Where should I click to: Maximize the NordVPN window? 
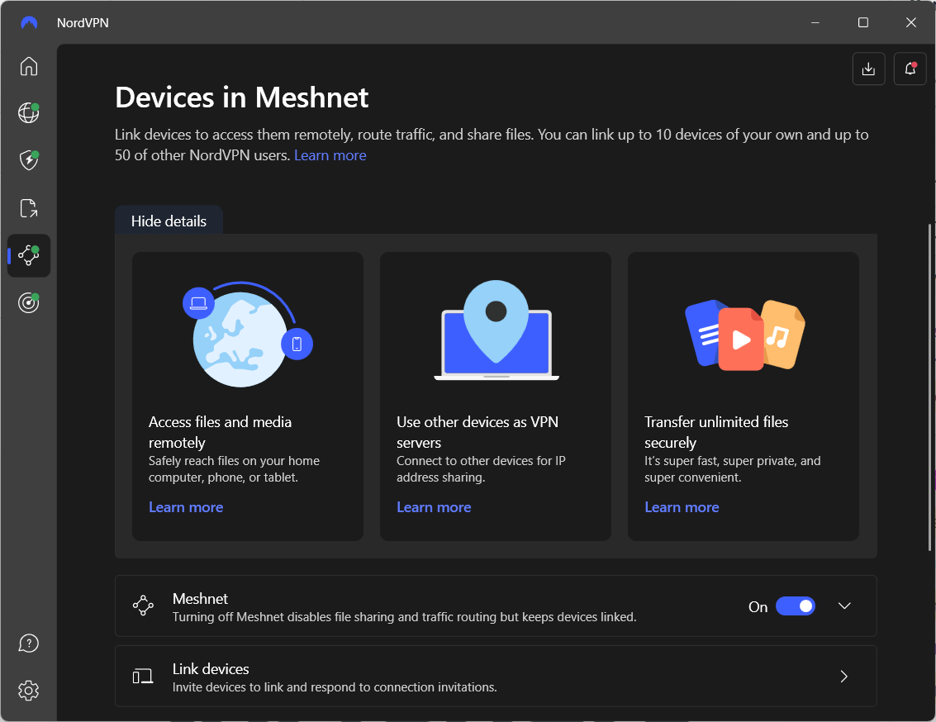pos(863,22)
